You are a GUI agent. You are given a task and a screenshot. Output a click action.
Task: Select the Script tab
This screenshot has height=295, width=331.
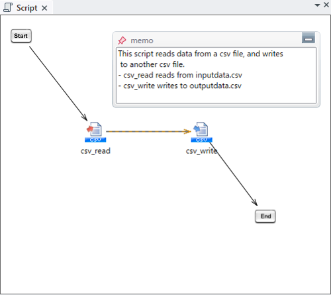26,8
